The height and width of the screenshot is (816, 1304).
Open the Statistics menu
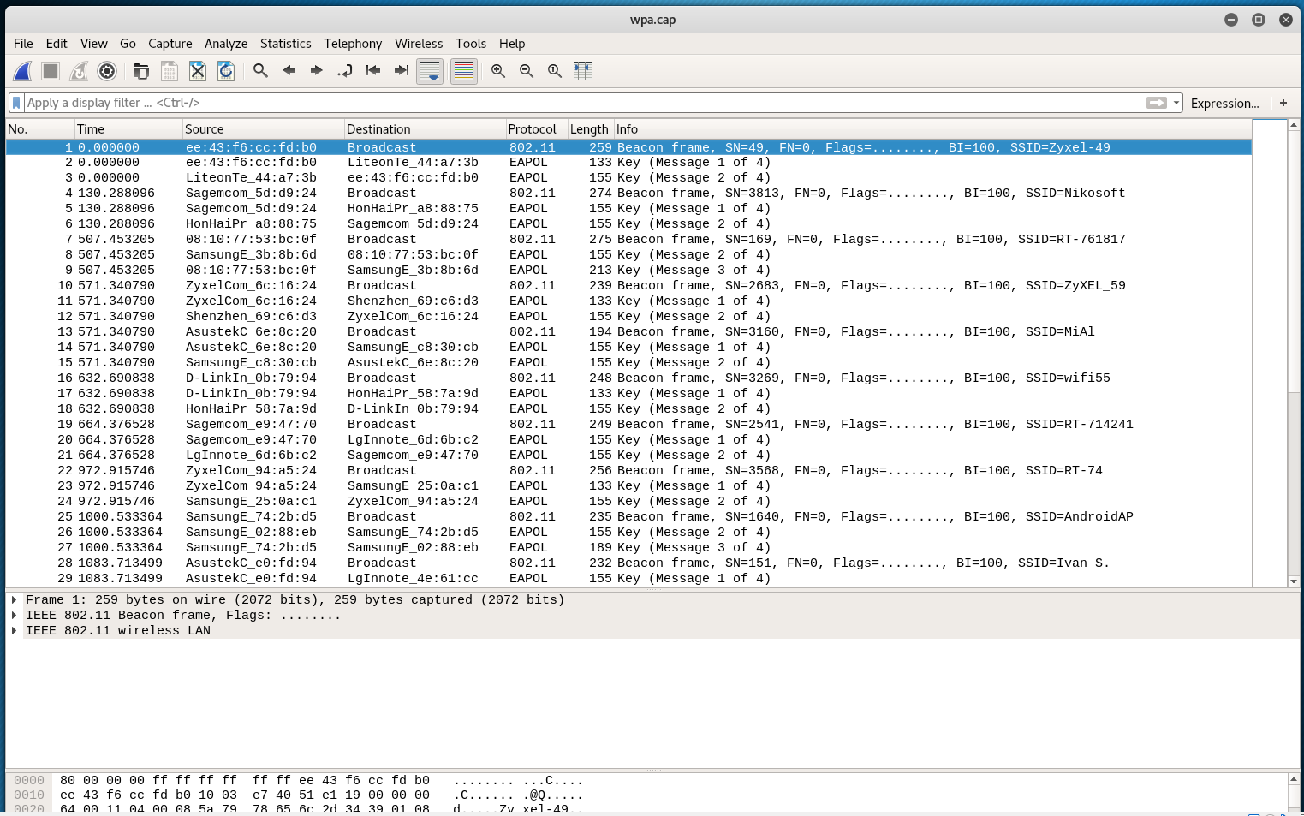click(x=285, y=44)
